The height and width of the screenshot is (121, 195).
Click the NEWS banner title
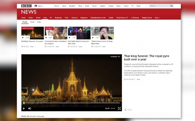29,12
